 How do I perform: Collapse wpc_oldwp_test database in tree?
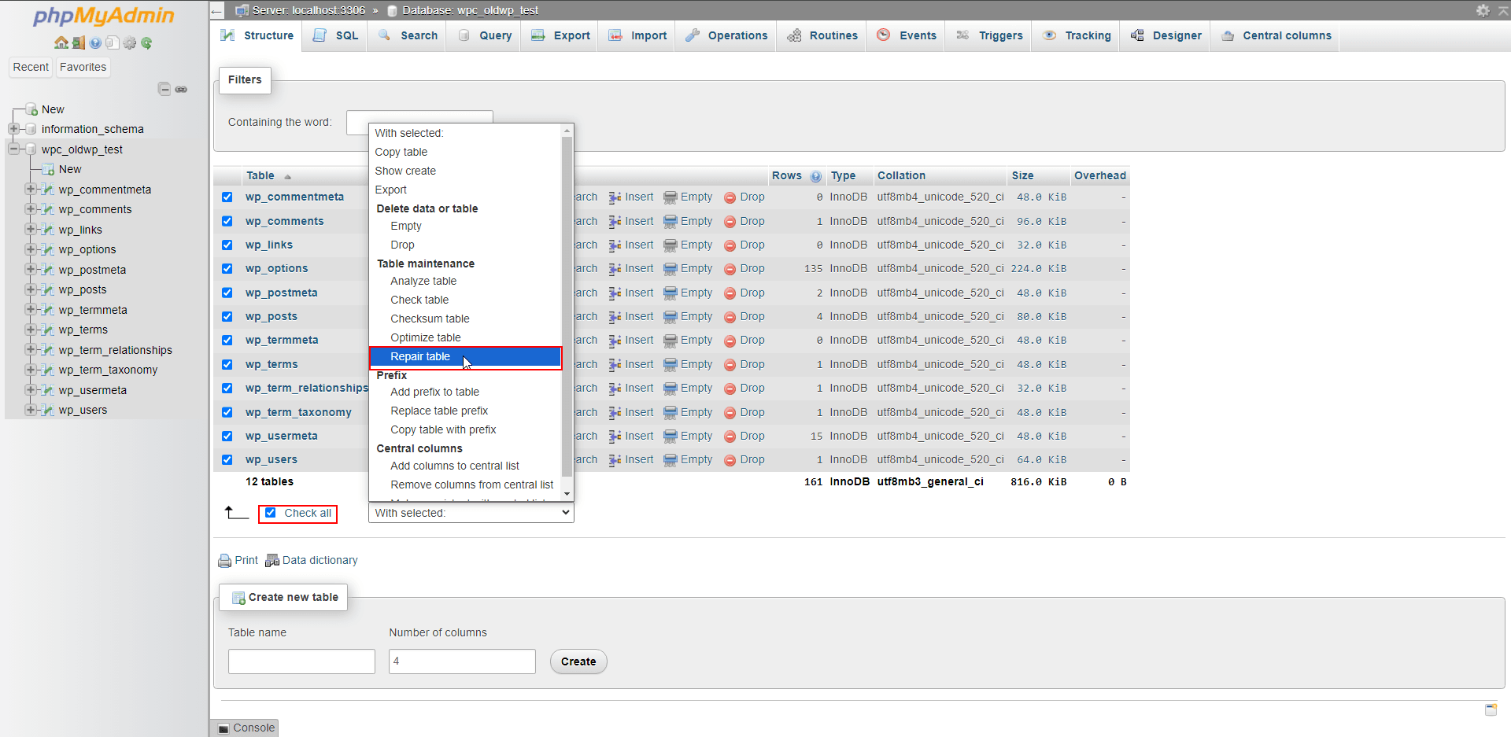pyautogui.click(x=13, y=149)
